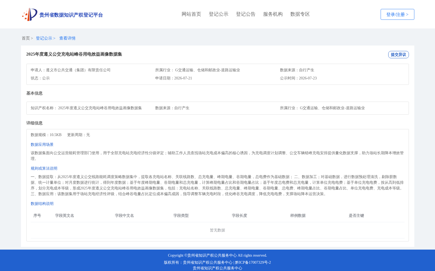435x271 pixels.
Task: Open the 贵州省数据知识产权登记平台 title link
Action: click(71, 15)
